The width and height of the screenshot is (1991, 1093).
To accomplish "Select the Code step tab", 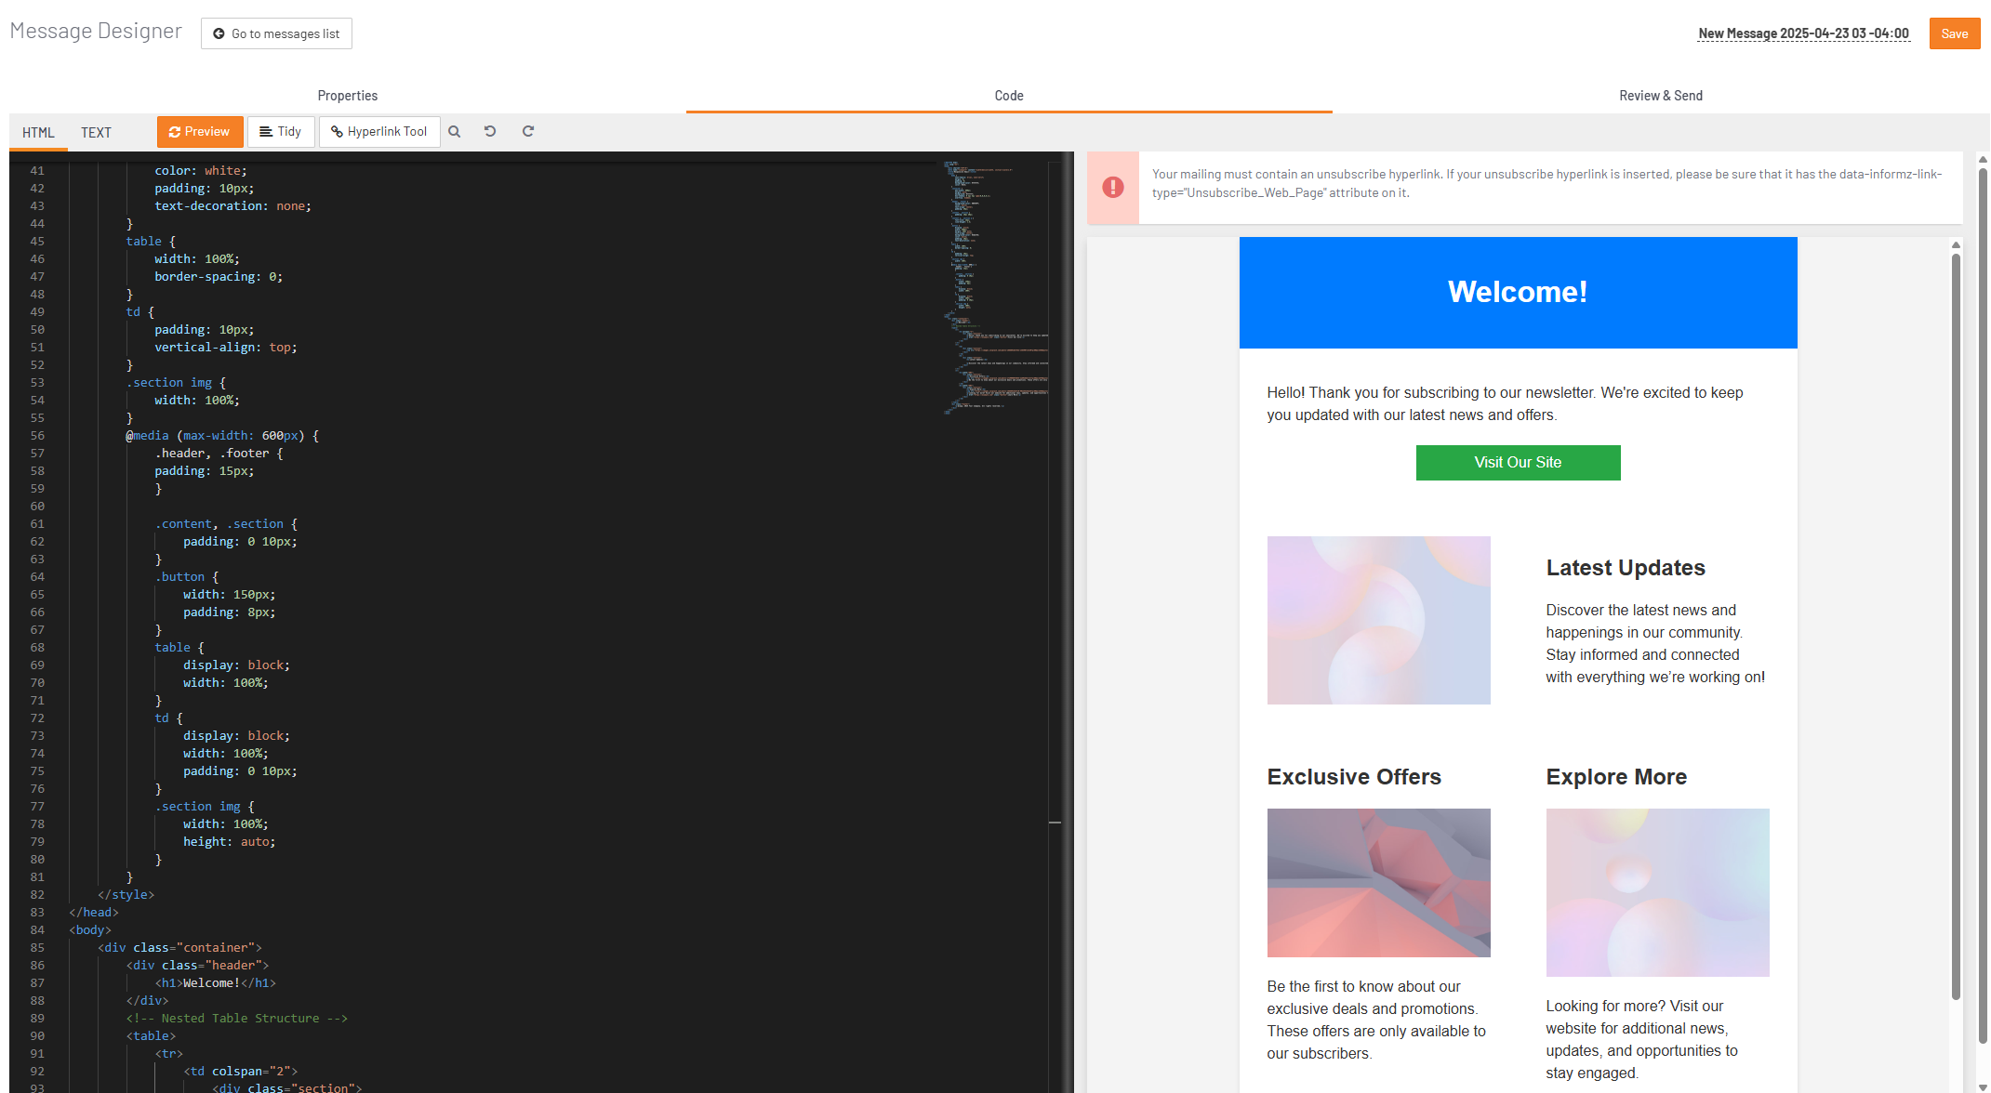I will pos(1008,96).
